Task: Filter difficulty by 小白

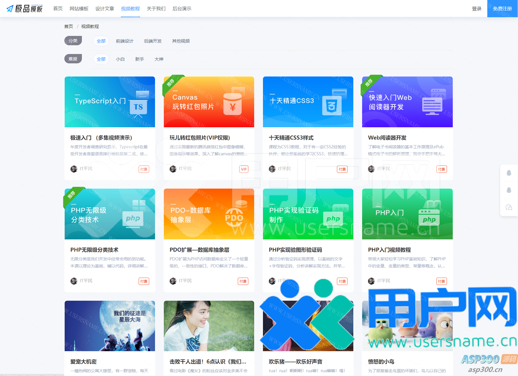Action: (x=120, y=59)
